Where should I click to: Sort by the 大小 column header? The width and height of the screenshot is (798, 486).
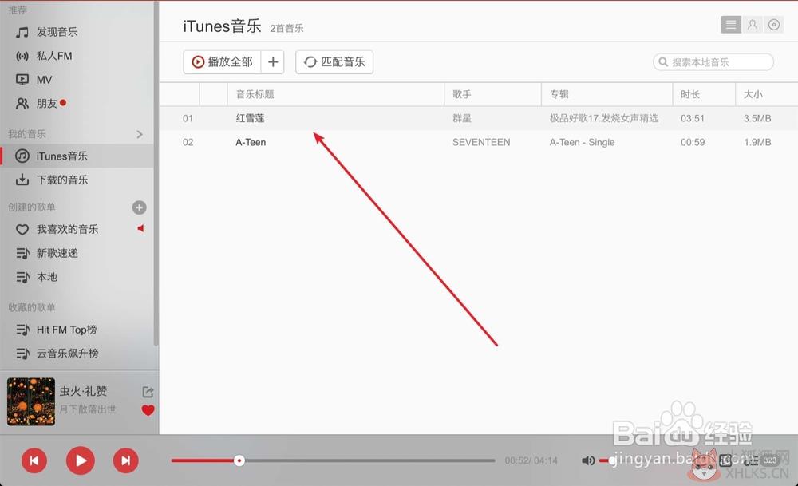pyautogui.click(x=766, y=94)
